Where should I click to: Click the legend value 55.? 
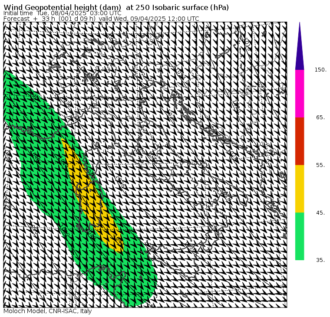click(320, 165)
